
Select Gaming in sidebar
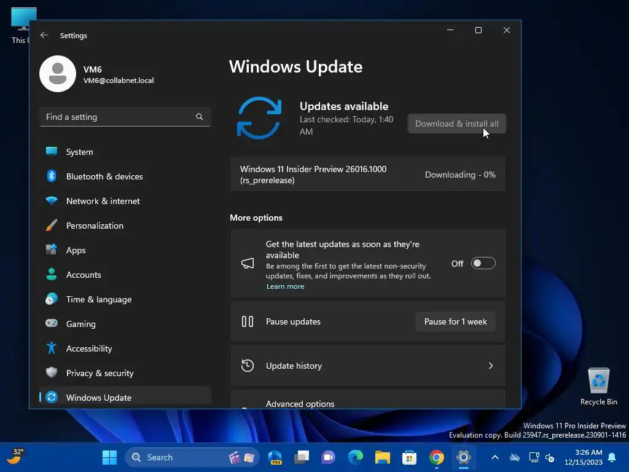coord(125,324)
